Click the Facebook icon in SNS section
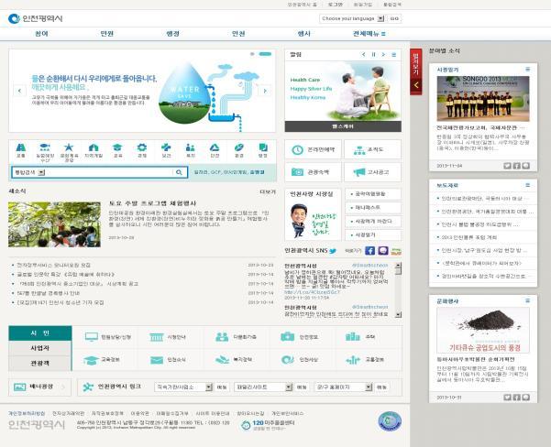Viewport: 551px width, 447px height. point(369,251)
